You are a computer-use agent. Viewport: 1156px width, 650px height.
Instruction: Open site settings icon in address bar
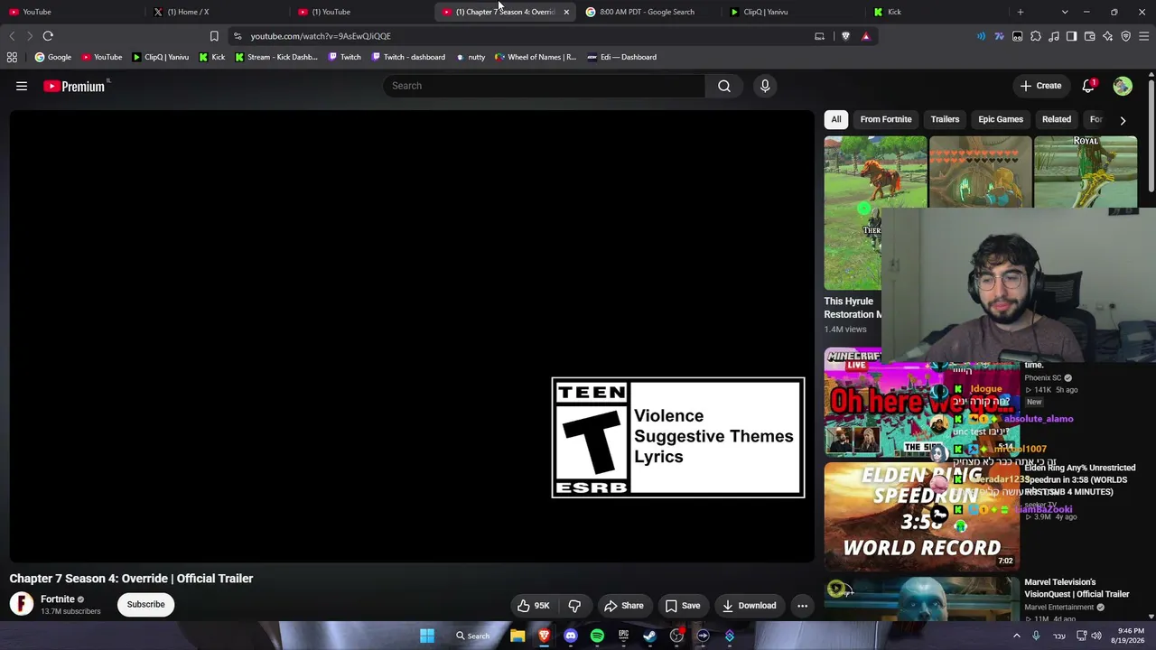click(x=238, y=36)
